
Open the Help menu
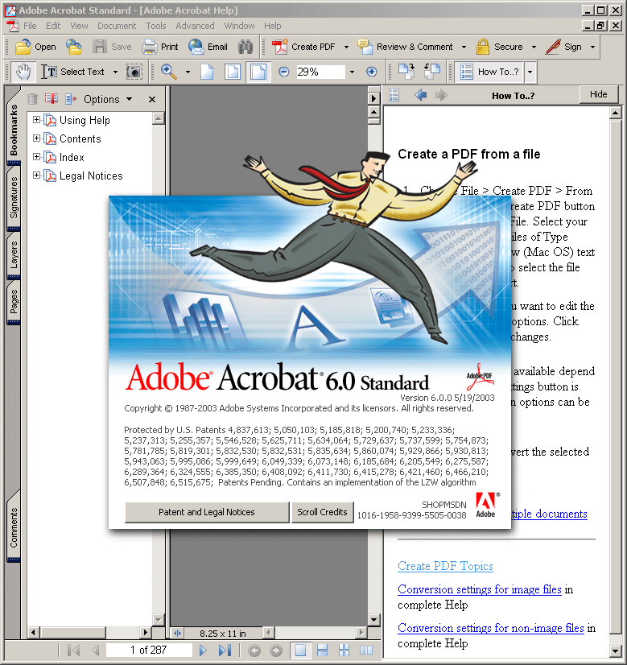(x=273, y=26)
